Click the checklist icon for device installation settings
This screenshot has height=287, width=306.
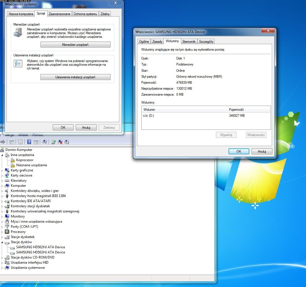pos(18,63)
